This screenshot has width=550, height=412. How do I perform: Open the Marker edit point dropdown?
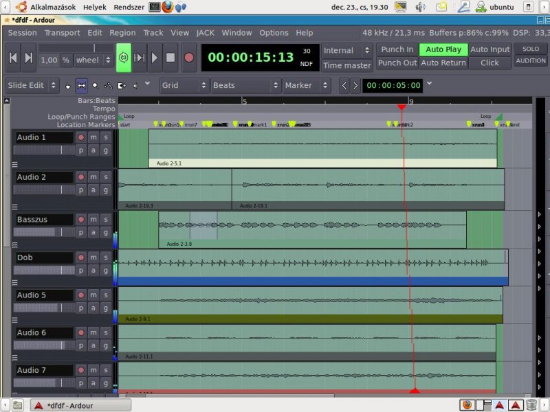(x=307, y=85)
